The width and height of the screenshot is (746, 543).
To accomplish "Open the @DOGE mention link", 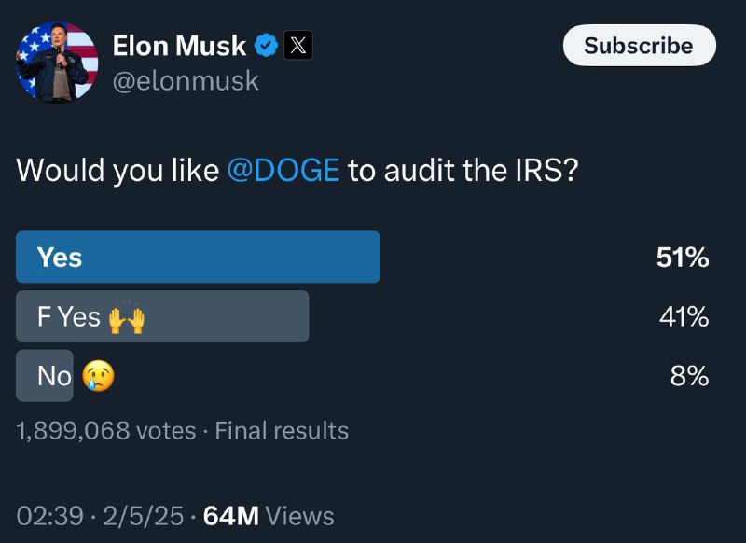I will coord(283,172).
